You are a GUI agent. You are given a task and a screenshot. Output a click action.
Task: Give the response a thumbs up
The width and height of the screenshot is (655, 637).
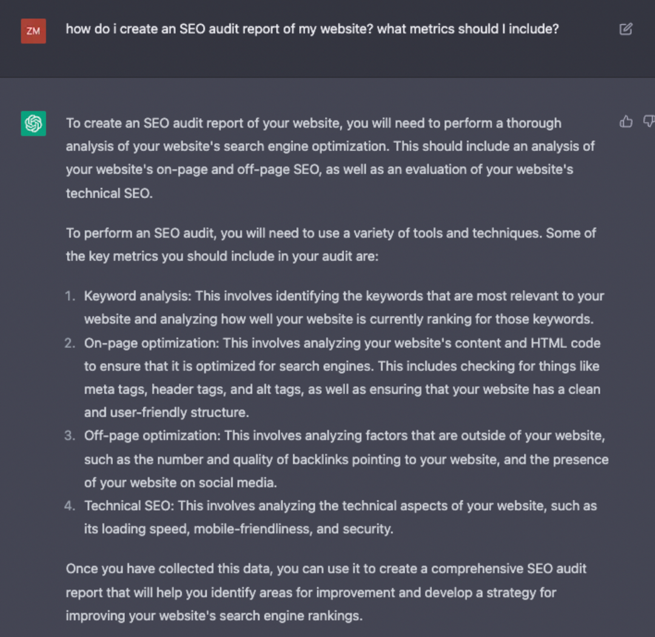point(626,122)
